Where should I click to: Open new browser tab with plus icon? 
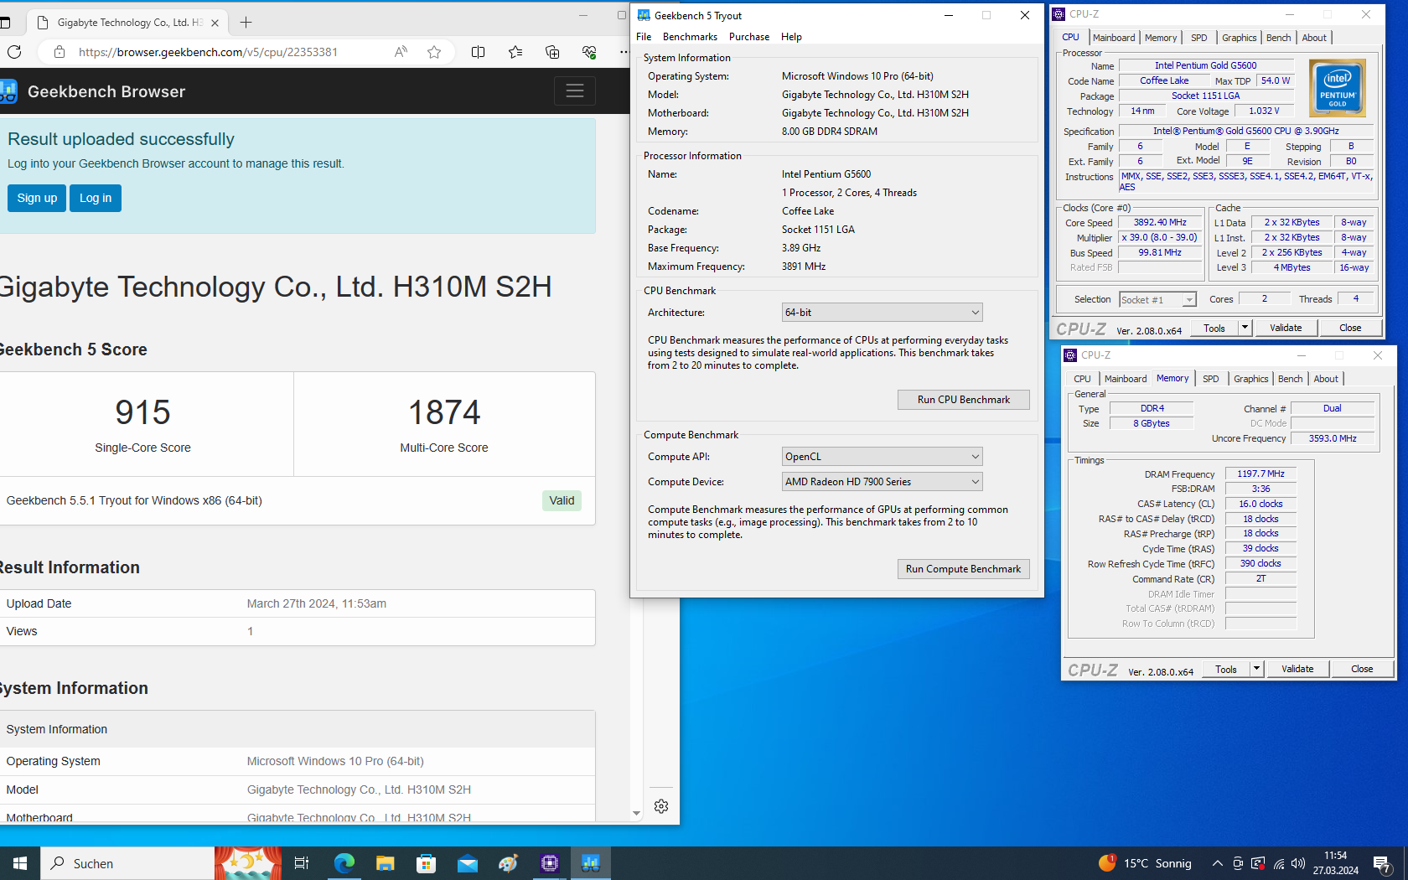click(246, 23)
